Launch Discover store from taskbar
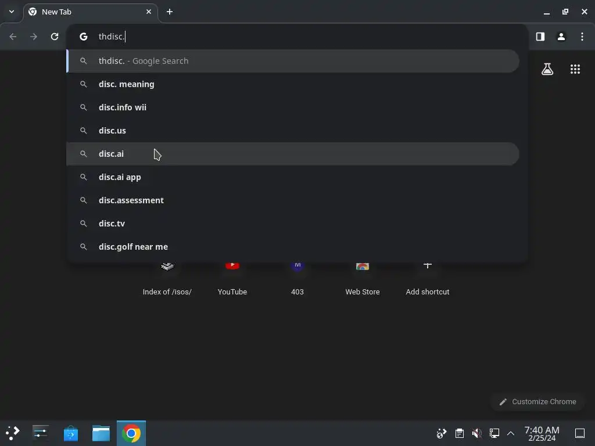The width and height of the screenshot is (595, 446). [x=70, y=433]
